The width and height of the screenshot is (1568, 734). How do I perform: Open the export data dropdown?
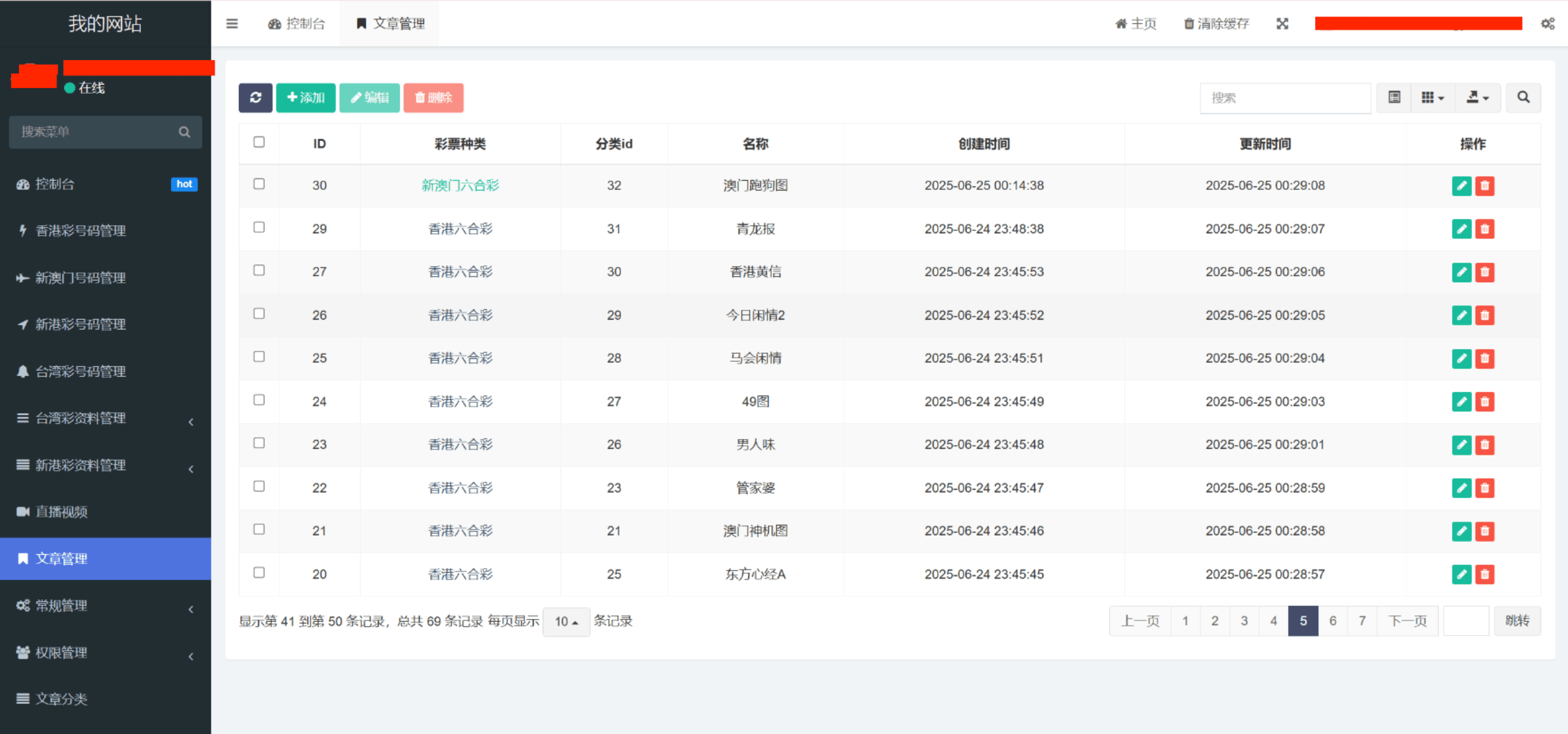(1477, 97)
